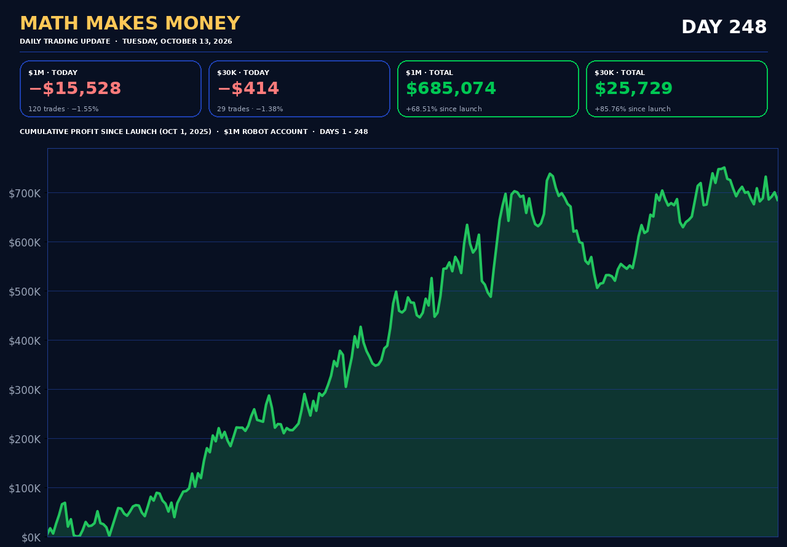Click the "+85.76% since launch" text
Viewport: 787px width, 547px height.
pyautogui.click(x=633, y=109)
